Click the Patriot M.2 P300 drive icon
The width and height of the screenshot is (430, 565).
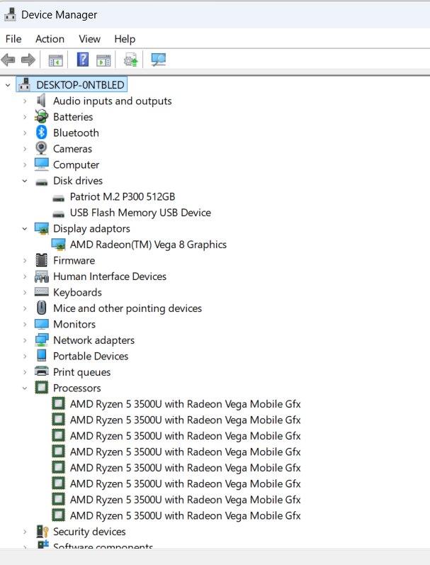(58, 198)
